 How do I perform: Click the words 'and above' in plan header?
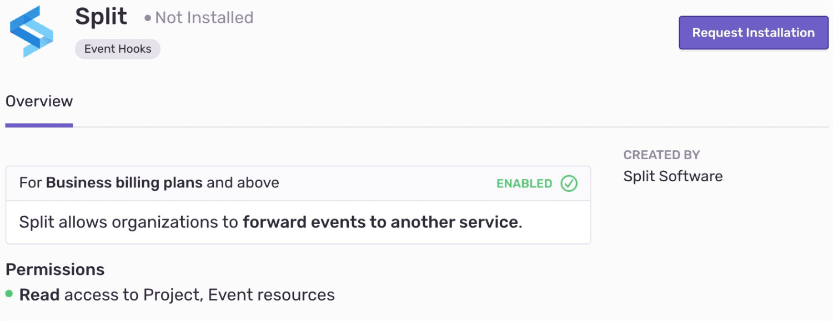pyautogui.click(x=243, y=183)
